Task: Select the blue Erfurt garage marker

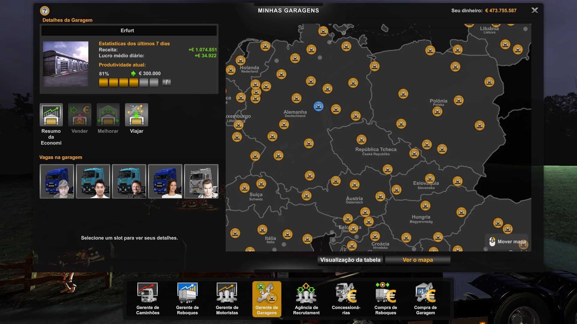Action: 318,106
